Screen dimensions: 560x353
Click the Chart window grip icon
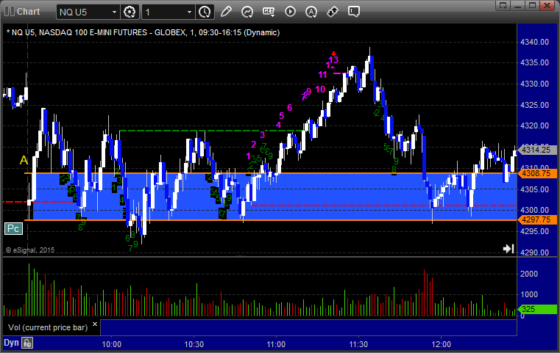coord(10,12)
